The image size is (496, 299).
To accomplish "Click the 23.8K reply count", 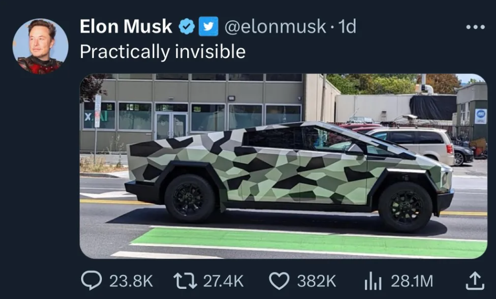I will (x=131, y=281).
